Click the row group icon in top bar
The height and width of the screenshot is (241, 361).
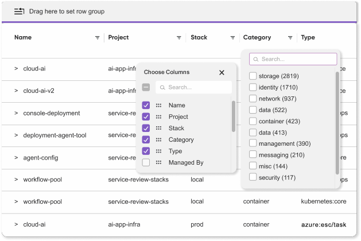[19, 11]
